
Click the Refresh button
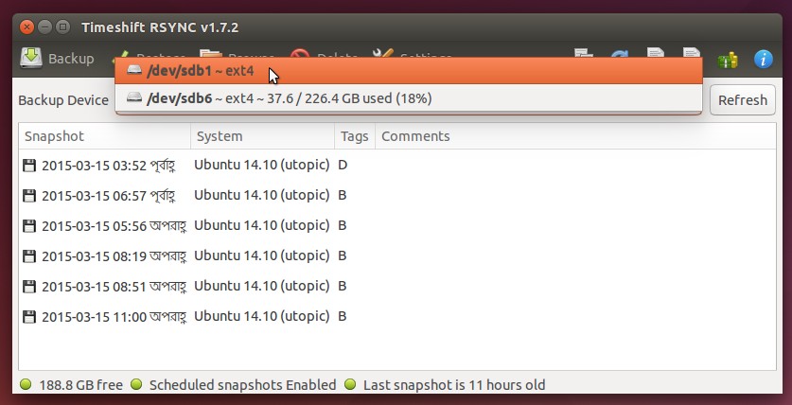(x=743, y=100)
